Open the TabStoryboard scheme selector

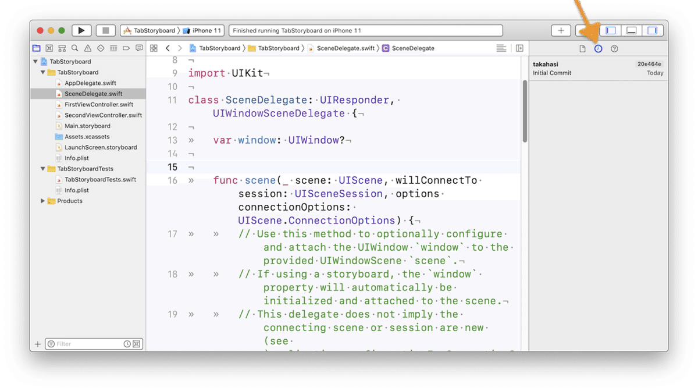tap(149, 30)
